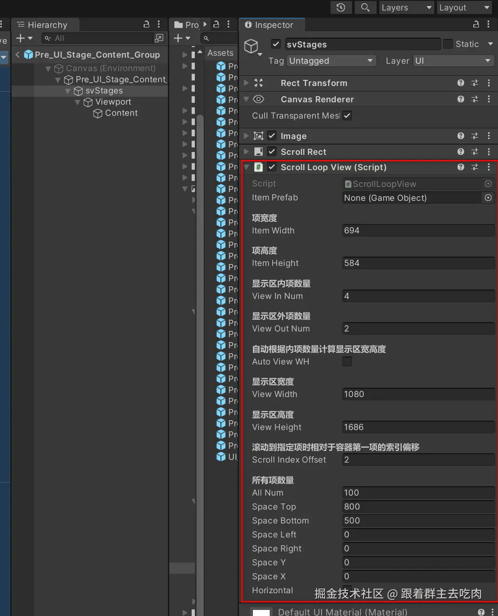Open Image component preset selector
Viewport: 498px width, 616px height.
pos(475,136)
